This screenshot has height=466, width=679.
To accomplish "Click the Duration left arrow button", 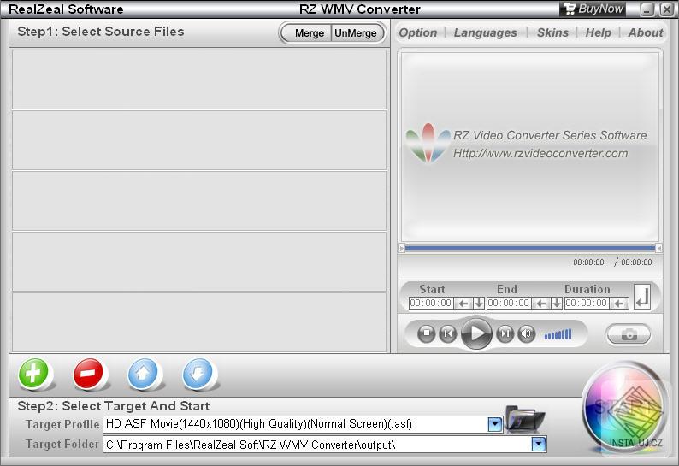I will (619, 304).
